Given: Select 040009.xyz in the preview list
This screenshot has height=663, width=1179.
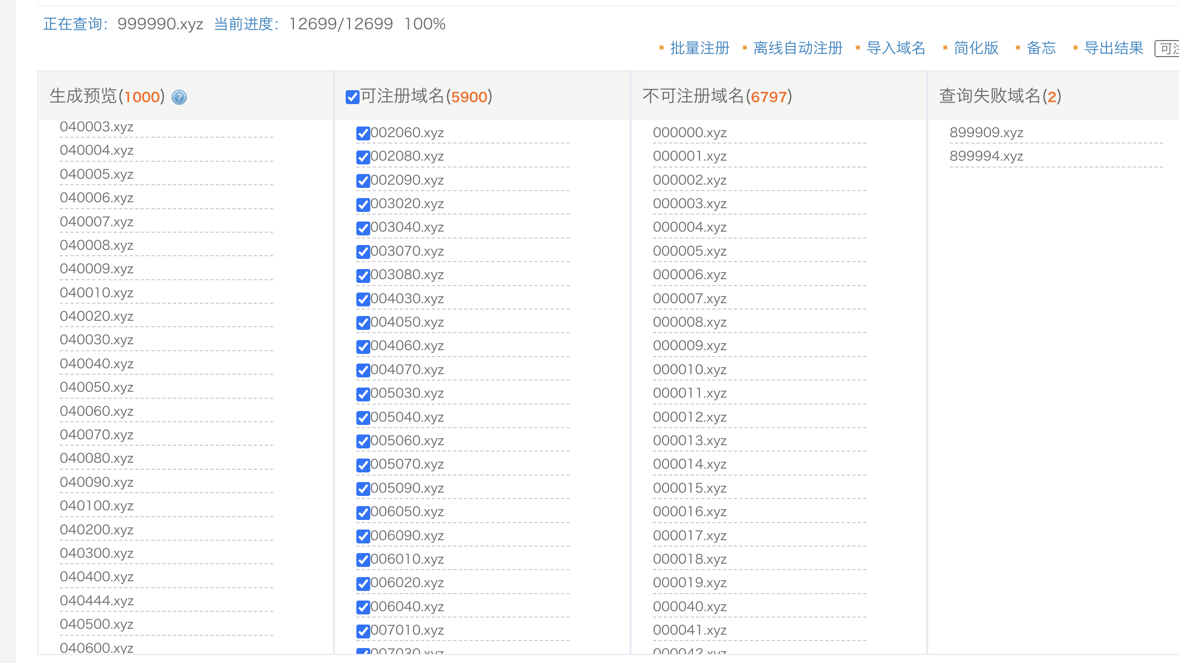Looking at the screenshot, I should coord(97,269).
